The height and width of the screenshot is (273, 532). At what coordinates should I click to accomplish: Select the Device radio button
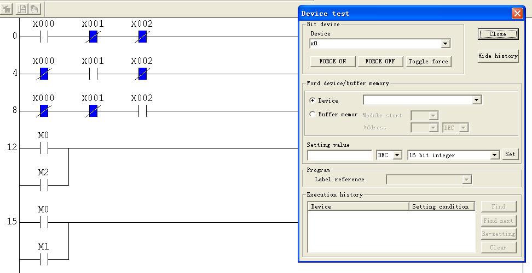[313, 100]
